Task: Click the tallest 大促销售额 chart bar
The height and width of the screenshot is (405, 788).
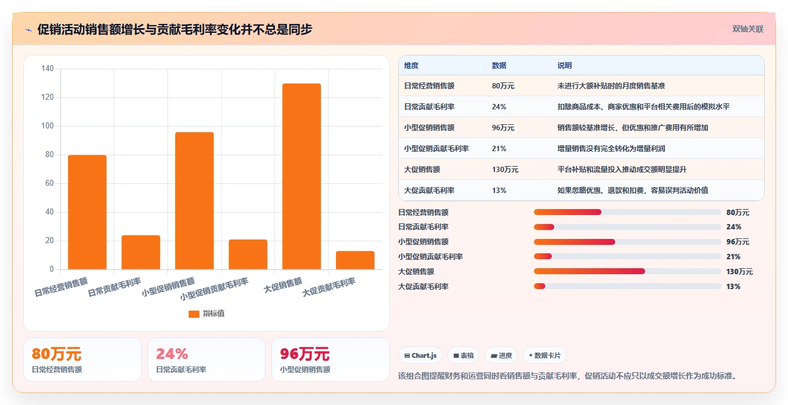Action: (x=301, y=176)
